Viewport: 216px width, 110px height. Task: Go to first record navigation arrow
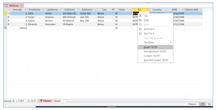(x=13, y=101)
